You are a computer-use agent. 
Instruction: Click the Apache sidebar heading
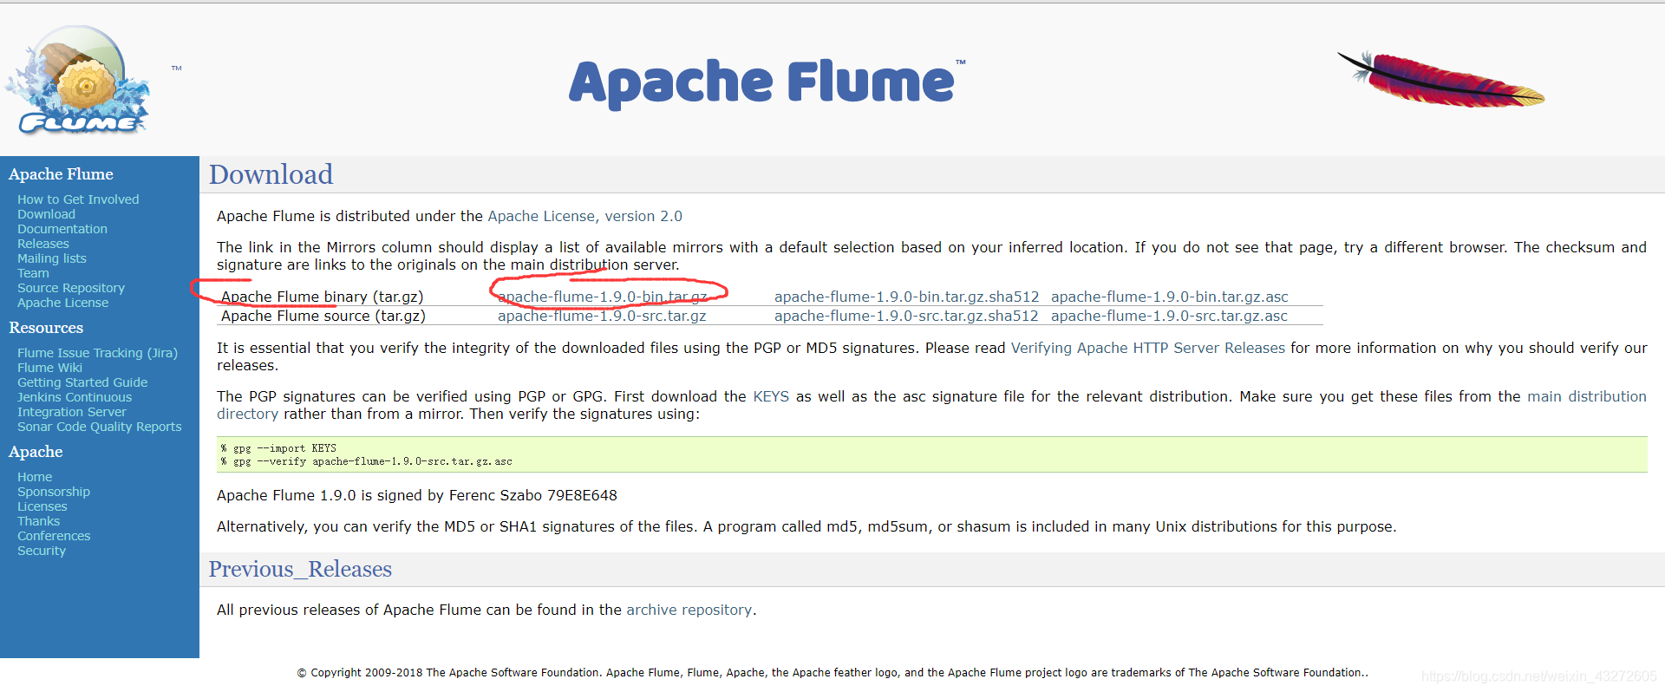36,452
